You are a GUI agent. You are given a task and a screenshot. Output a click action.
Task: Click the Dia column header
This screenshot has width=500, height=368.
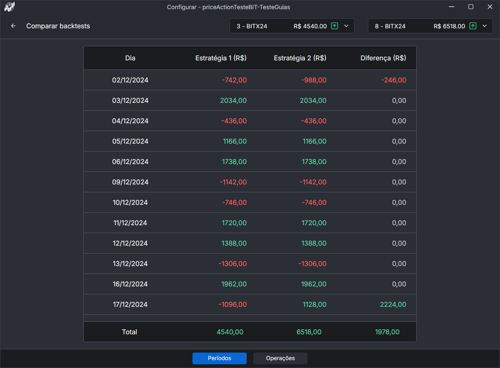(x=130, y=58)
